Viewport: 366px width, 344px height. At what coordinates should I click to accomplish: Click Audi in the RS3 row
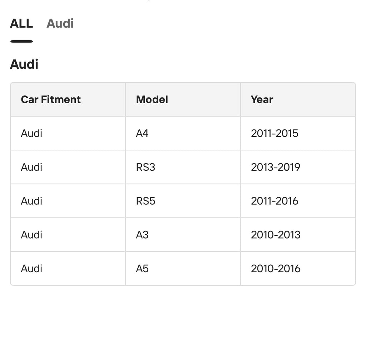click(x=31, y=167)
